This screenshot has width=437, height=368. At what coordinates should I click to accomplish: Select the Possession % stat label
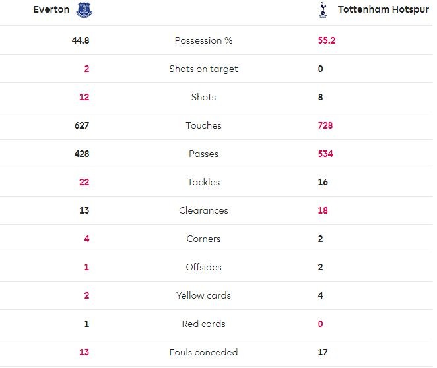tap(203, 40)
